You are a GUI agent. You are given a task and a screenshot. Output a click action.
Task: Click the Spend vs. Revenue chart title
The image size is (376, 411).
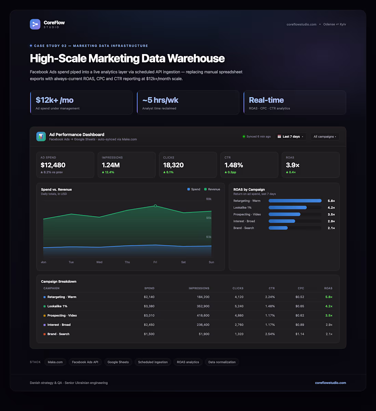click(56, 190)
